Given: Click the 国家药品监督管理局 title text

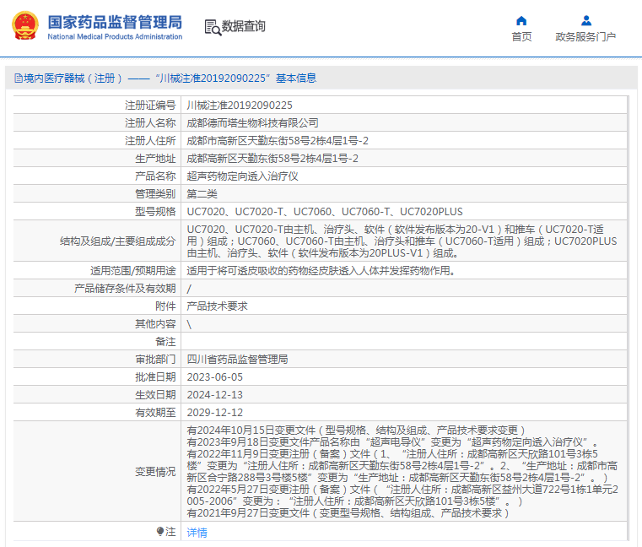Looking at the screenshot, I should (x=115, y=22).
